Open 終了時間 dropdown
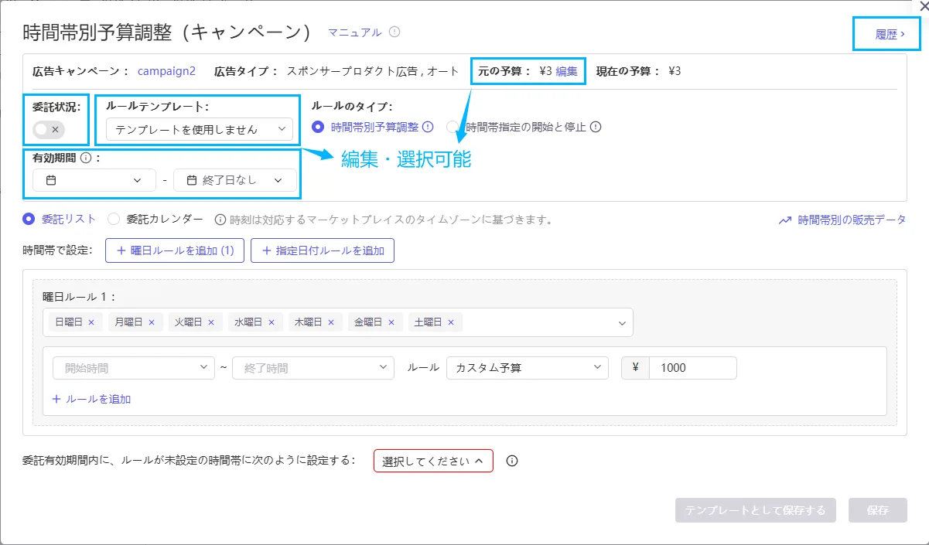This screenshot has width=929, height=545. click(313, 368)
